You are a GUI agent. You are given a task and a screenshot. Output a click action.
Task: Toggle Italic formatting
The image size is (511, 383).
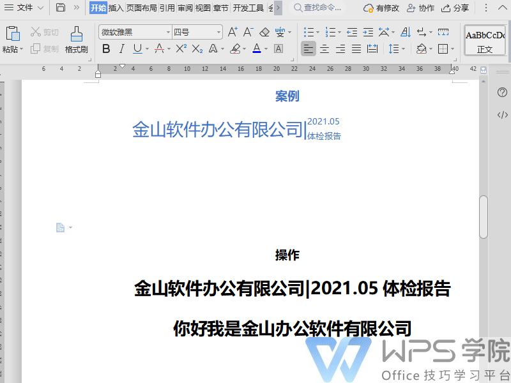pyautogui.click(x=121, y=49)
